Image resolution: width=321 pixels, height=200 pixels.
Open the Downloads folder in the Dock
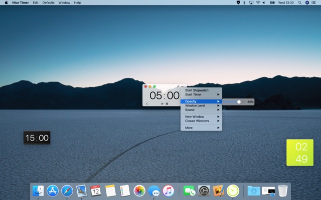point(254,191)
